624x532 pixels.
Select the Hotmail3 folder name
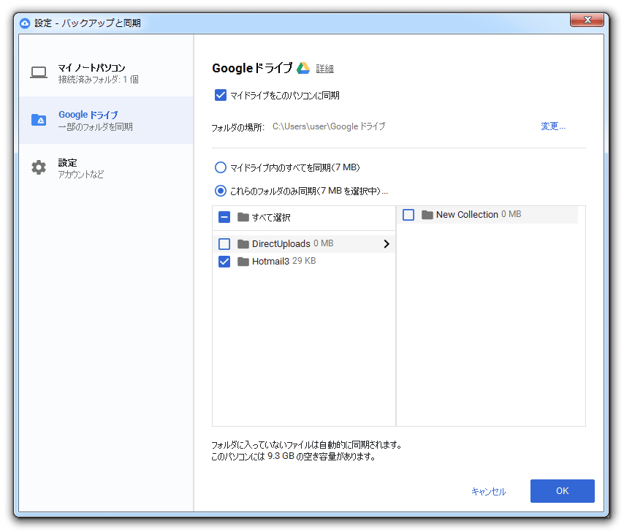(x=270, y=262)
